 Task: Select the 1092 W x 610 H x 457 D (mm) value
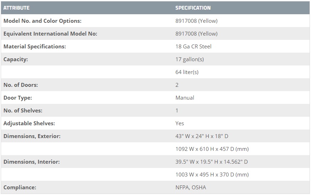pos(212,149)
